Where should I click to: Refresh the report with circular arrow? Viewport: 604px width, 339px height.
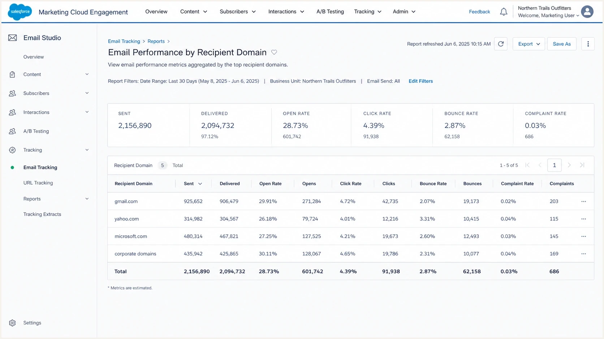point(501,44)
